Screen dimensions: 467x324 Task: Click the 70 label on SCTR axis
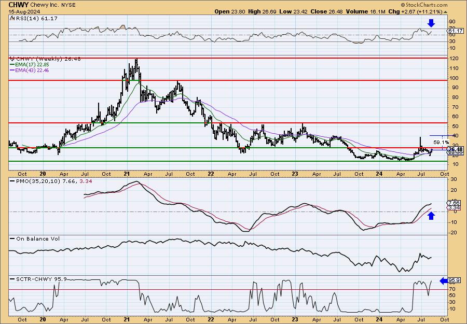point(452,289)
